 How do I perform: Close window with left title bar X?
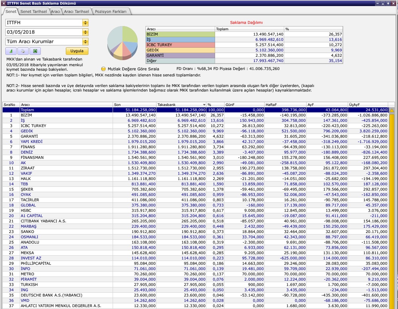[3, 3]
